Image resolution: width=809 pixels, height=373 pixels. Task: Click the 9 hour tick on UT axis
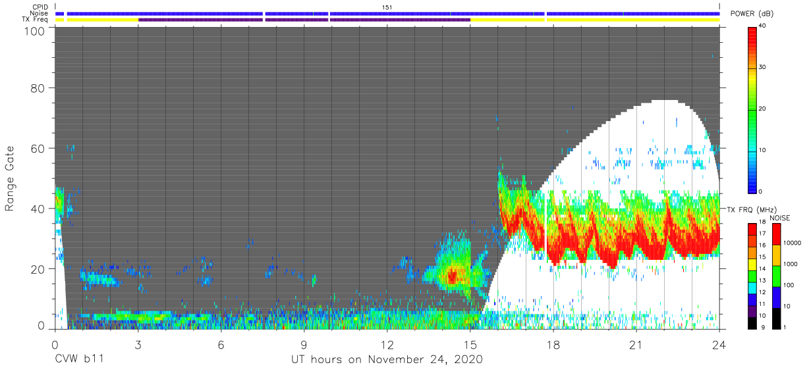pyautogui.click(x=304, y=344)
